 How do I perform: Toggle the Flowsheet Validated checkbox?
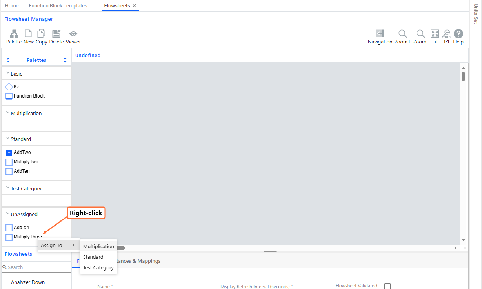pos(387,286)
